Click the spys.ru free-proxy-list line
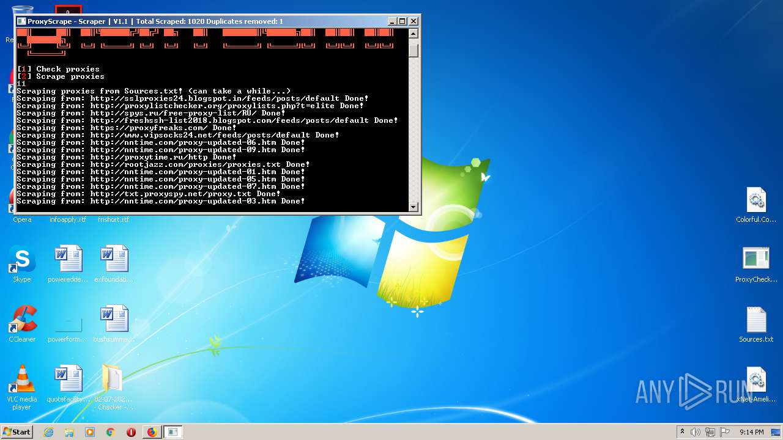The width and height of the screenshot is (783, 440). point(151,113)
